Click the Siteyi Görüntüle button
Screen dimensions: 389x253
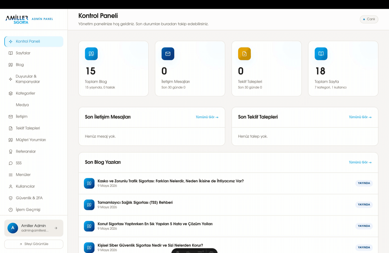click(34, 244)
